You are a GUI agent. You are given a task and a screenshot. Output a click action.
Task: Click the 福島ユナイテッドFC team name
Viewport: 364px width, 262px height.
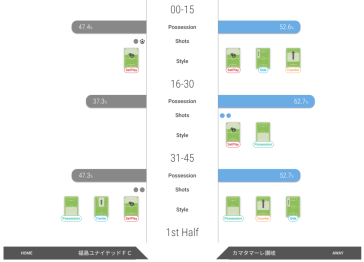104,253
